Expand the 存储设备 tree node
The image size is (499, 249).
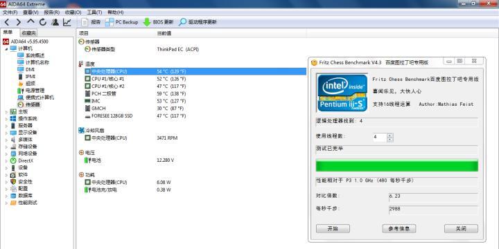pos(7,147)
